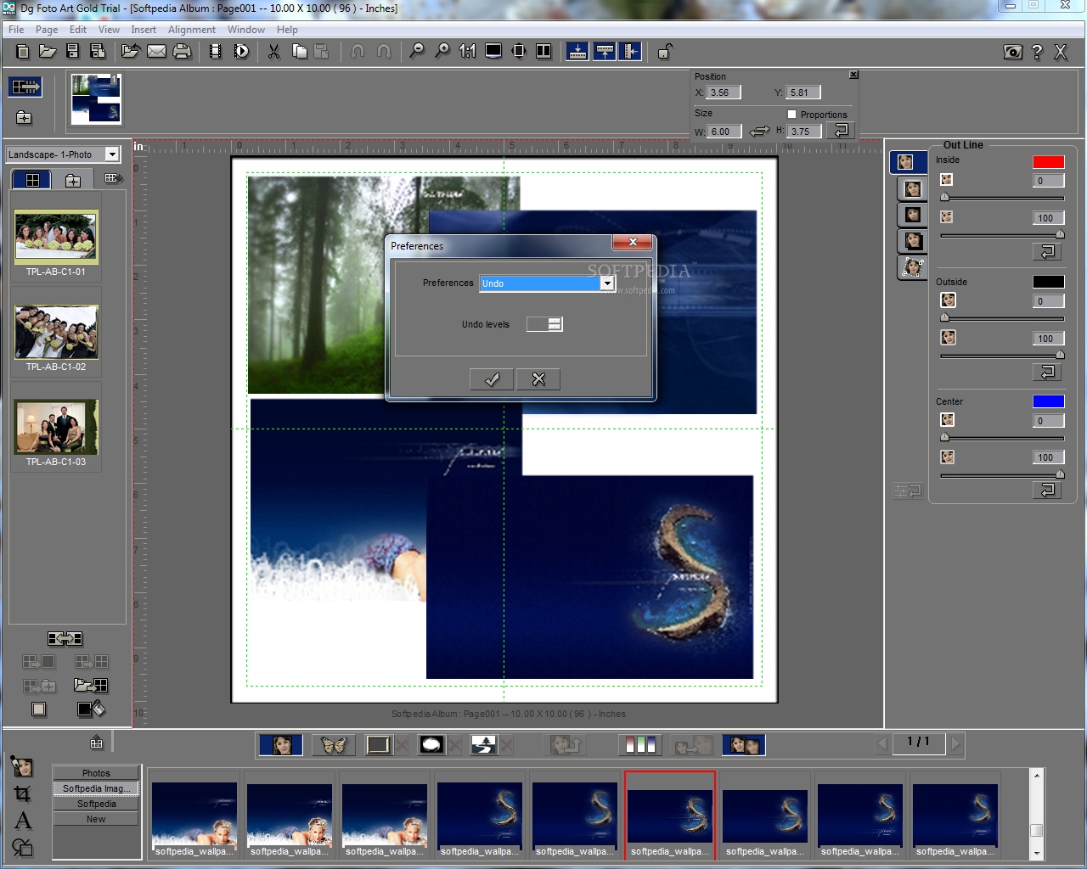Screen dimensions: 1087x869
Task: Click the New folder button
Action: 96,819
